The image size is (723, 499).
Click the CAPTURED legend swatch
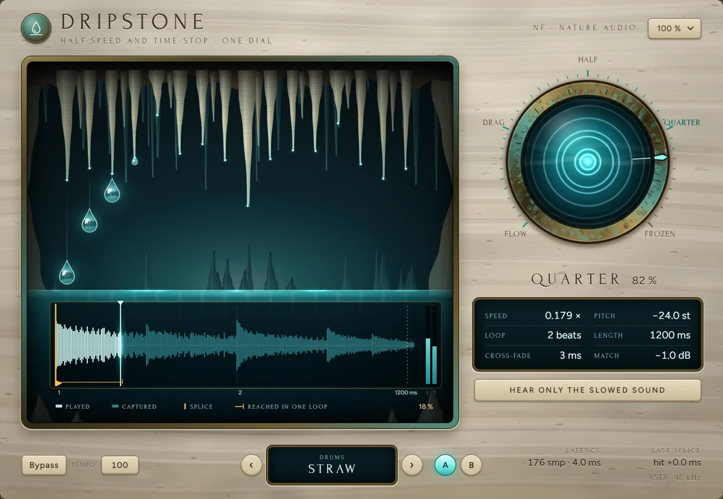click(x=115, y=406)
